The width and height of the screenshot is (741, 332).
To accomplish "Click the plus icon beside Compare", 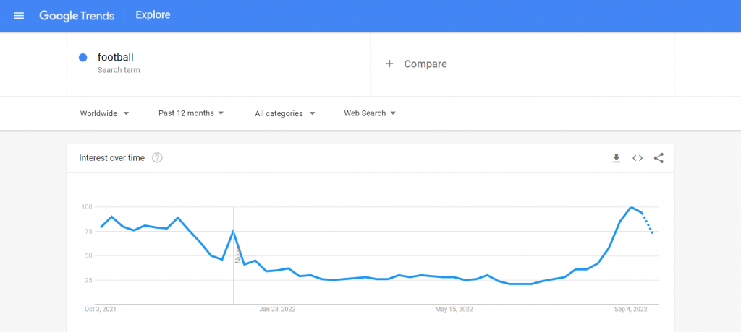I will pos(389,64).
